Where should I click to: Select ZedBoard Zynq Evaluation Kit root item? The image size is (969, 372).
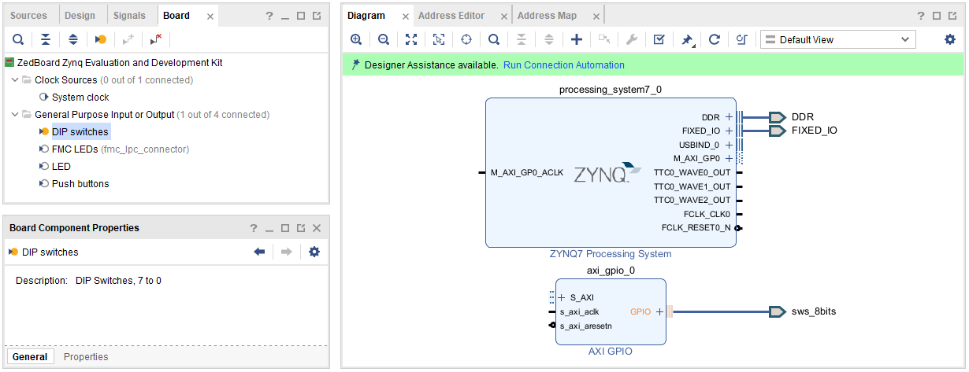tap(130, 63)
